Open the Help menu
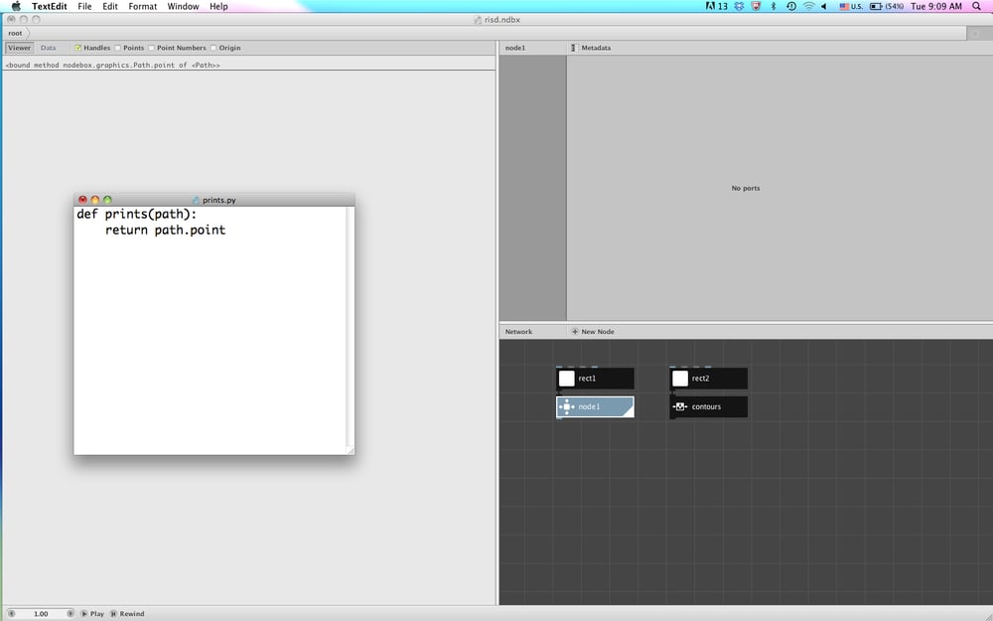 tap(218, 6)
